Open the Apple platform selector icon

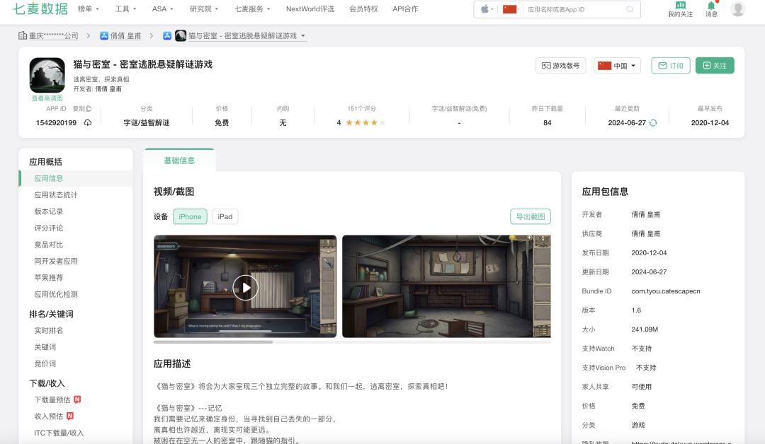(485, 9)
